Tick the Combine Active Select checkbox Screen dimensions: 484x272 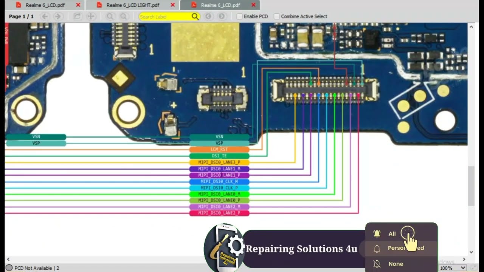tap(277, 16)
